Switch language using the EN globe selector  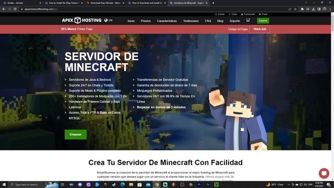click(x=108, y=20)
